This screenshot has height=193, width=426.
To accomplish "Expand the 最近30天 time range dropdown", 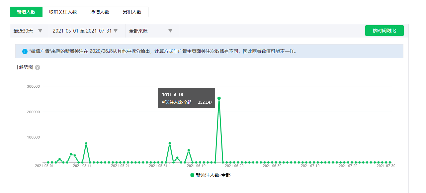I will click(x=29, y=31).
